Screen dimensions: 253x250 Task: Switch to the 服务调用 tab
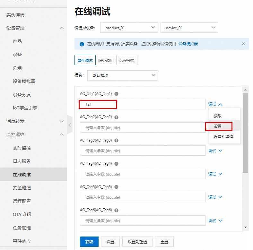106,60
